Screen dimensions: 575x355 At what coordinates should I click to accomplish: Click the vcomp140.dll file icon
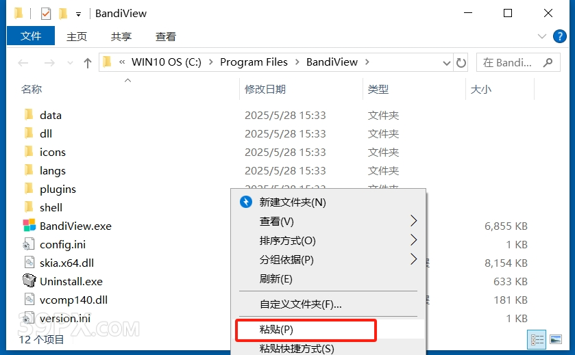(x=29, y=300)
